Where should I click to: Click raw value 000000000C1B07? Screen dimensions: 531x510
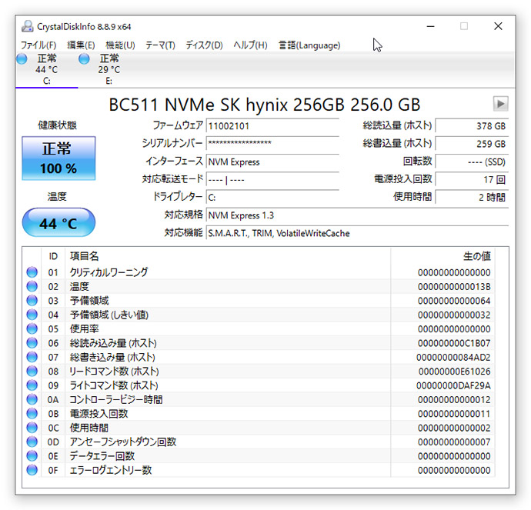454,343
